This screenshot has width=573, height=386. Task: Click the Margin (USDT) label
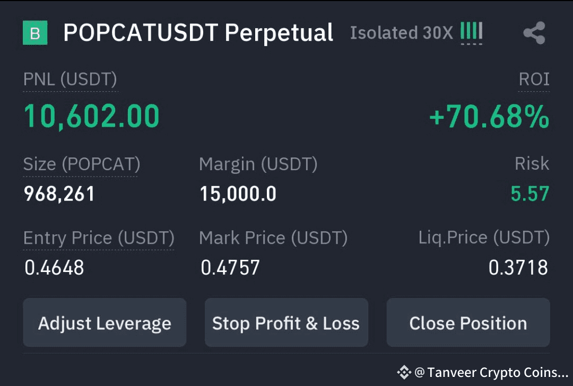coord(258,164)
